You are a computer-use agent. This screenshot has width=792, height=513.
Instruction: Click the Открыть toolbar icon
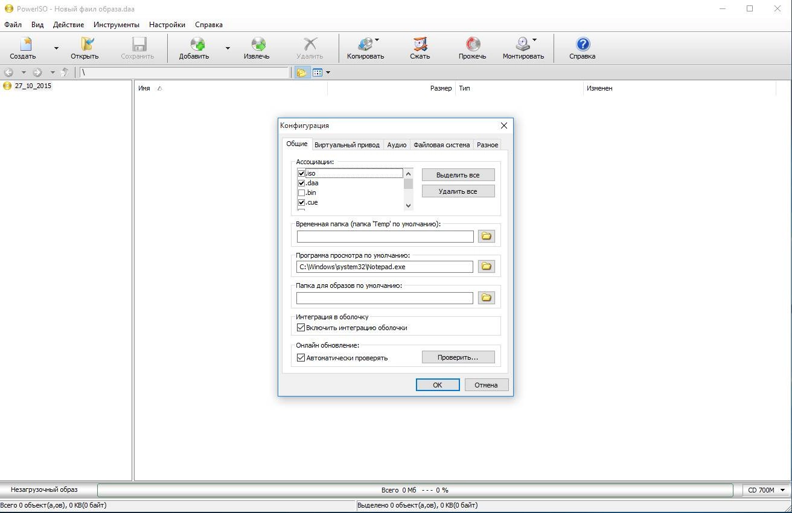point(88,44)
